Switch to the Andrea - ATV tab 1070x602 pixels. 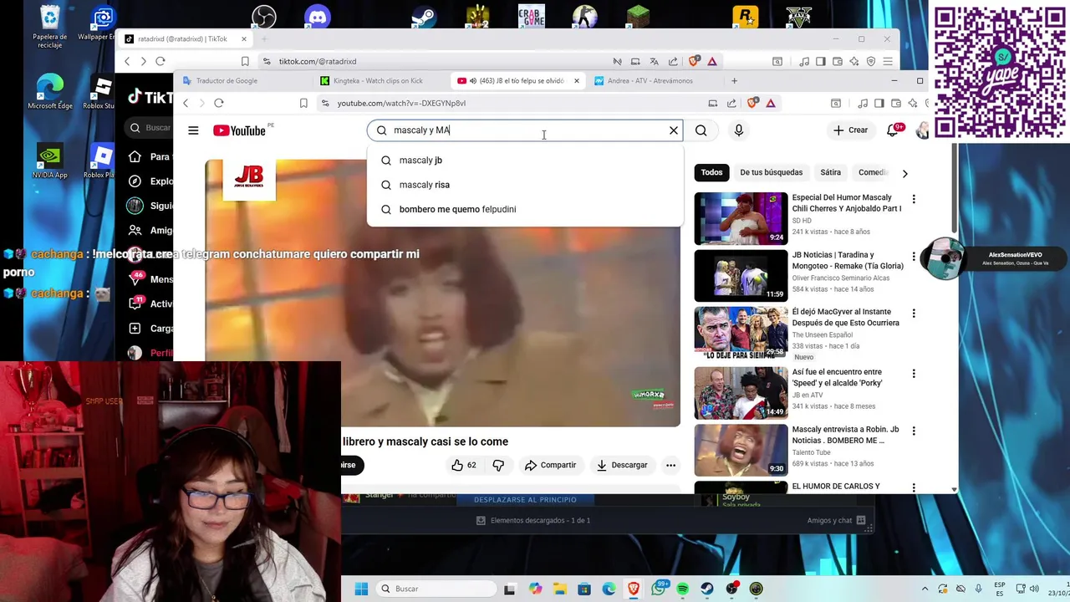pos(650,81)
